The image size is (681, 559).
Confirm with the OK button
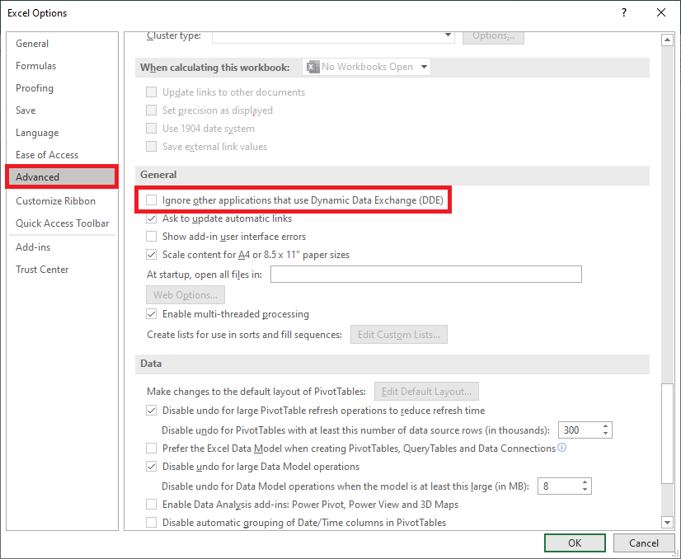575,543
